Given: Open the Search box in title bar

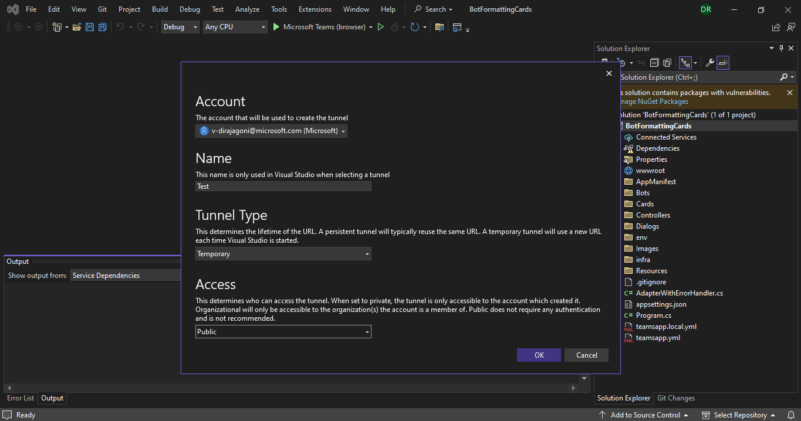Looking at the screenshot, I should (x=434, y=9).
